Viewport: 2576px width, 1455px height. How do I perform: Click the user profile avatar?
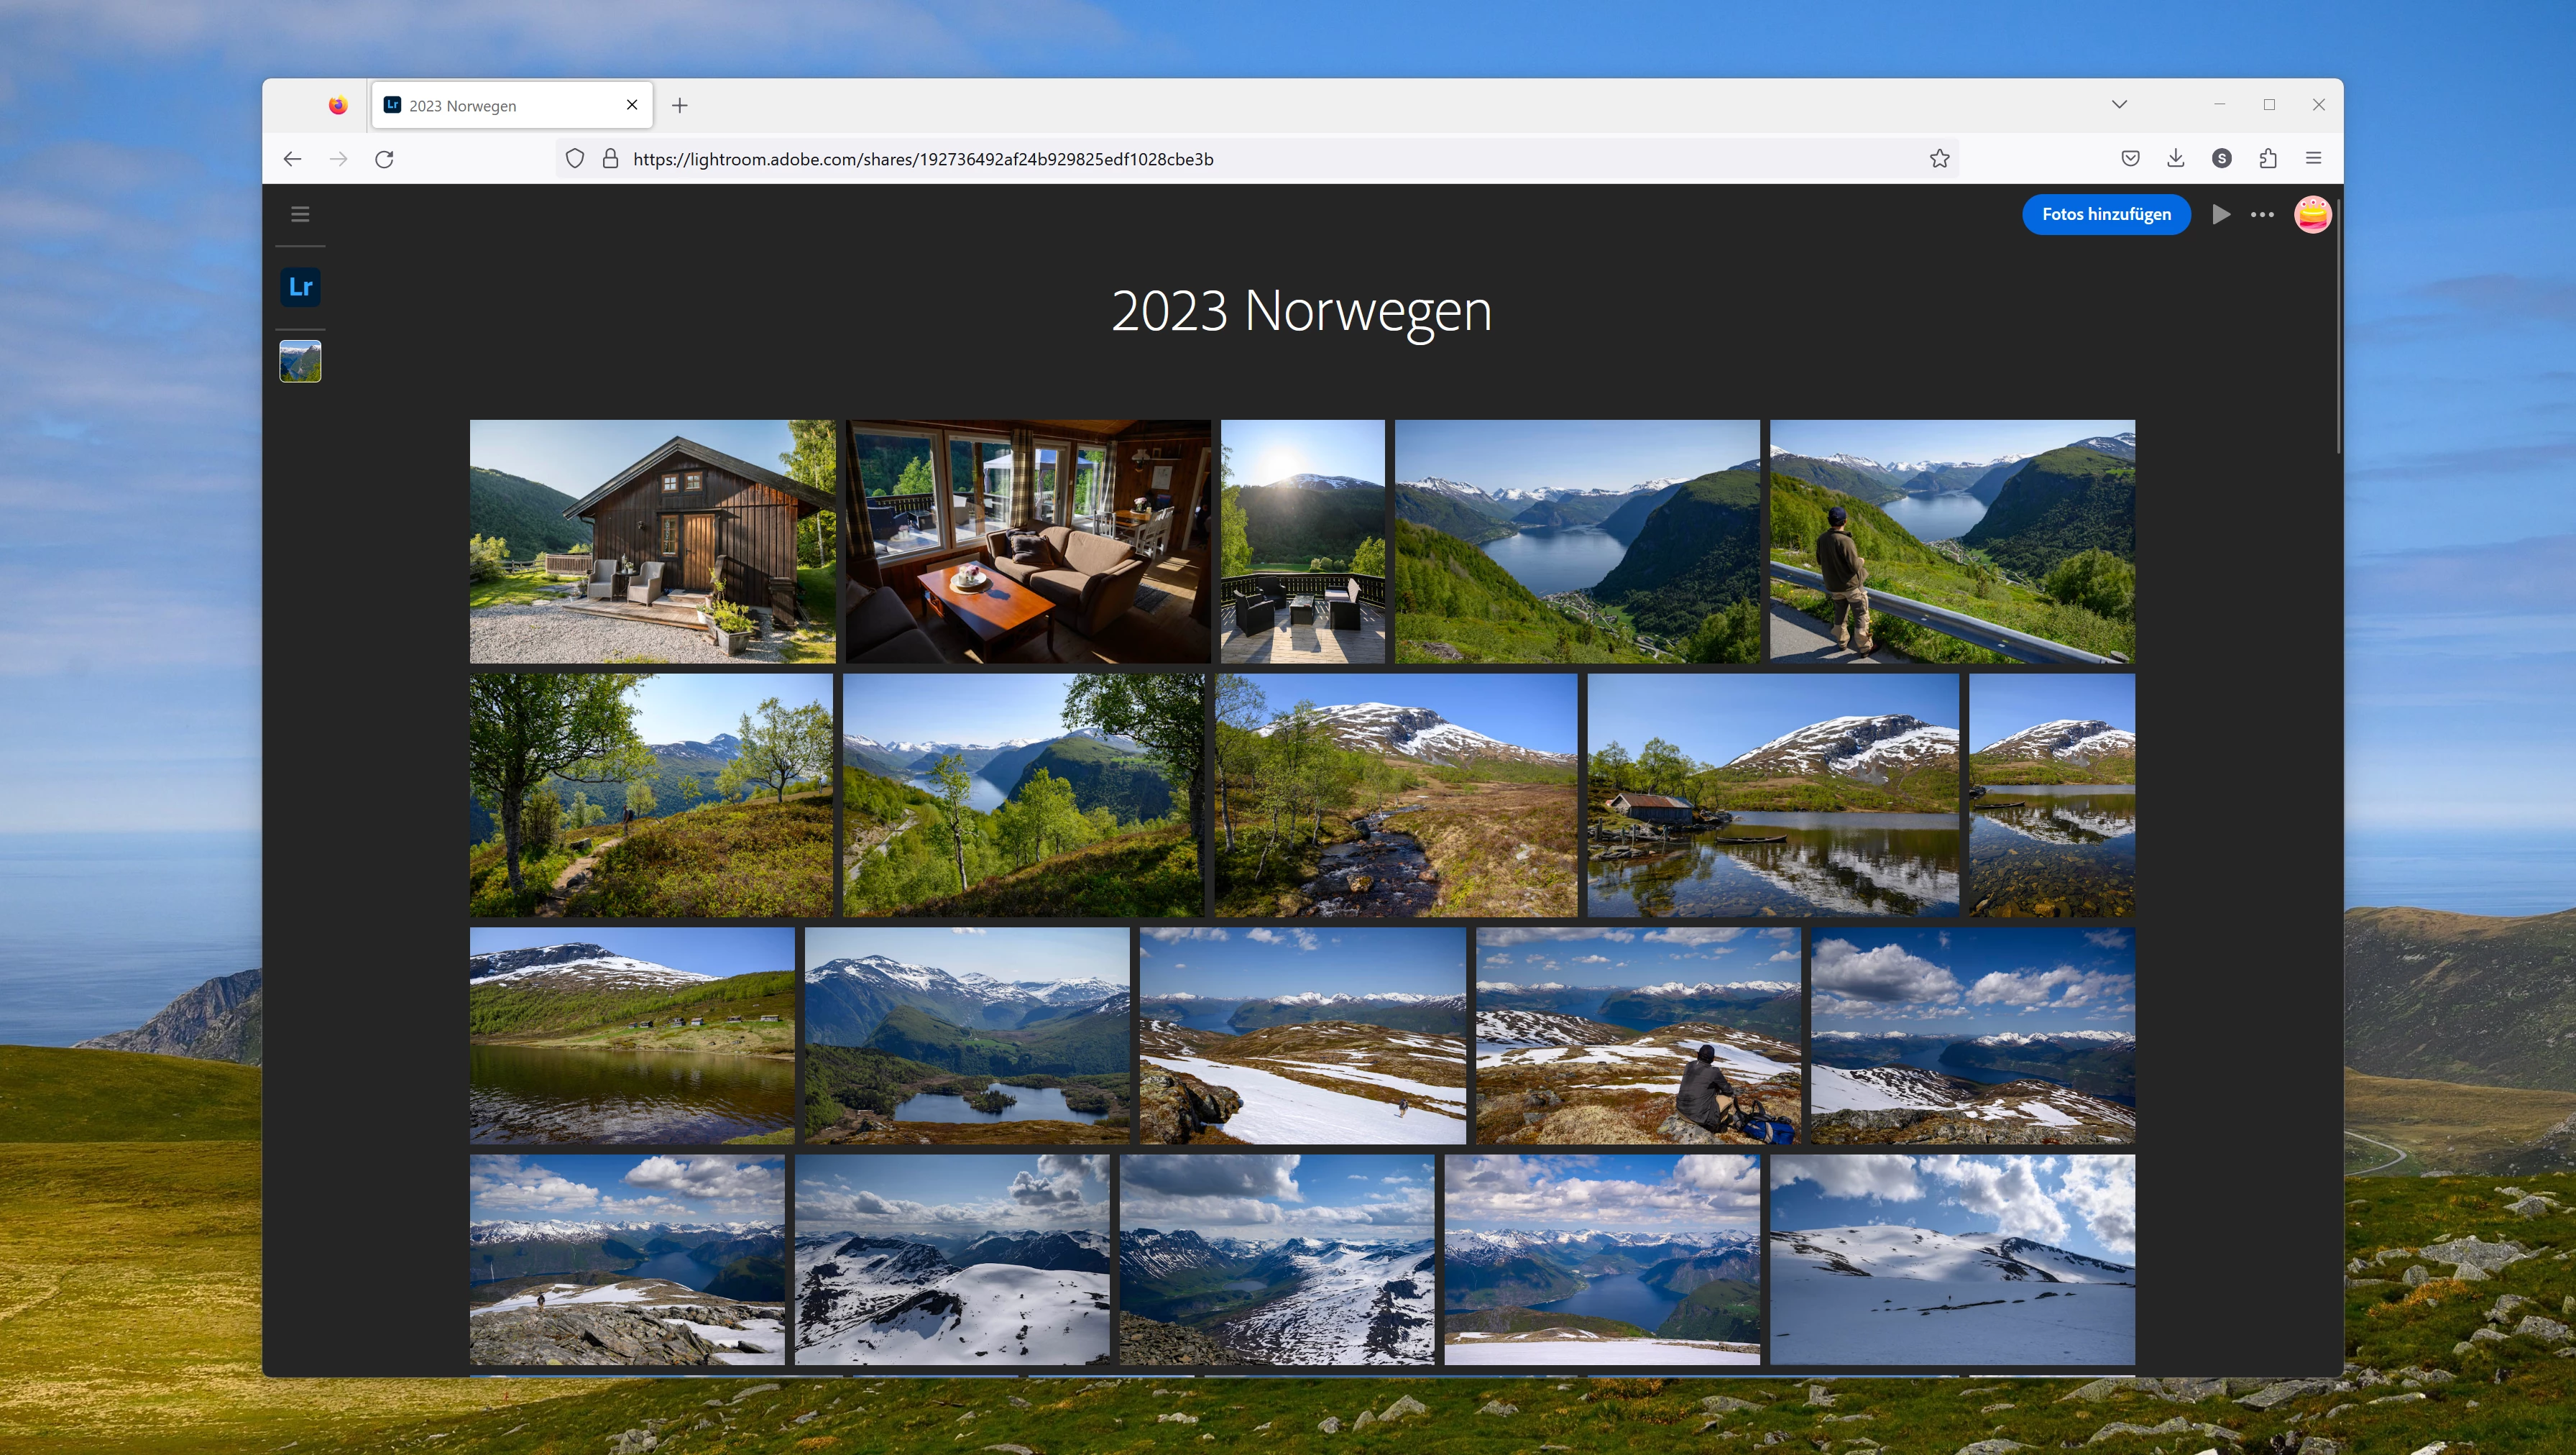(x=2312, y=214)
